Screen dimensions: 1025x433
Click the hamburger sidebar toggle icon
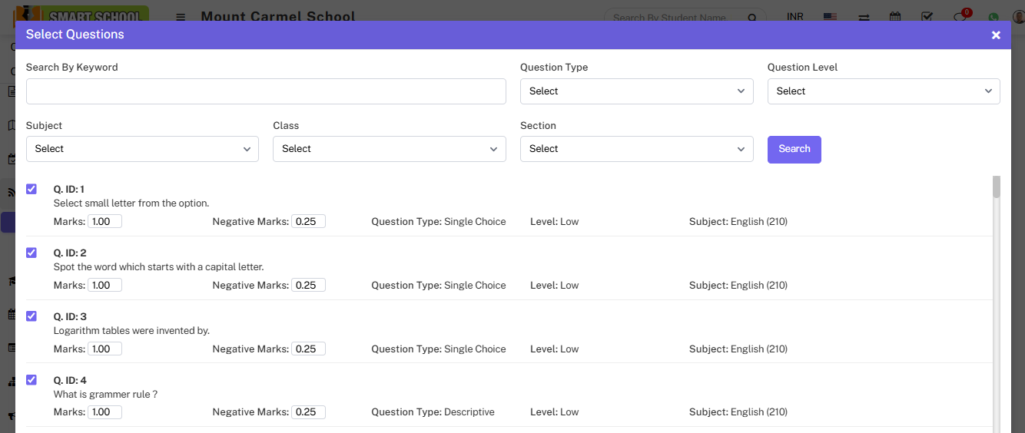(181, 17)
